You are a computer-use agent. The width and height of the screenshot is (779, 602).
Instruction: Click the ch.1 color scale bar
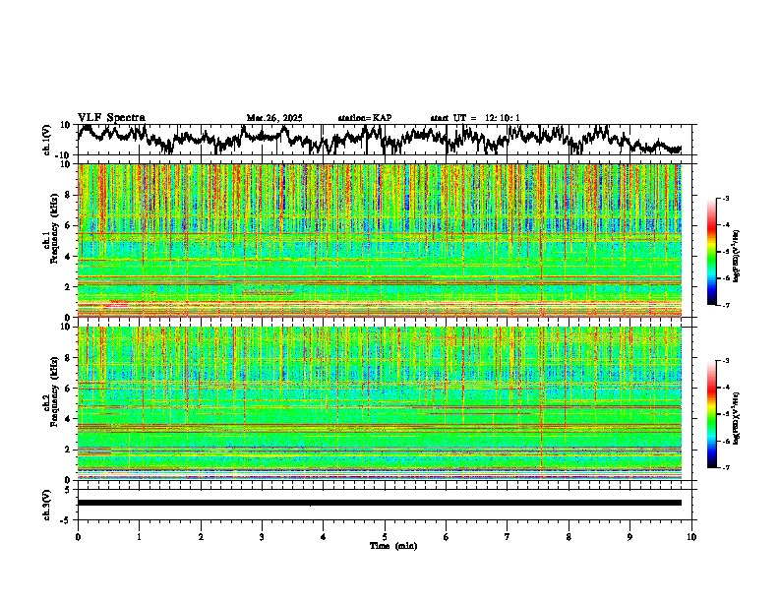point(711,252)
